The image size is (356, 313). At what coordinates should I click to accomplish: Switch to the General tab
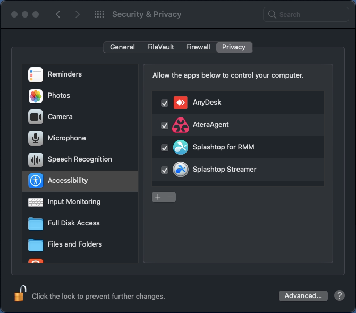pyautogui.click(x=122, y=47)
